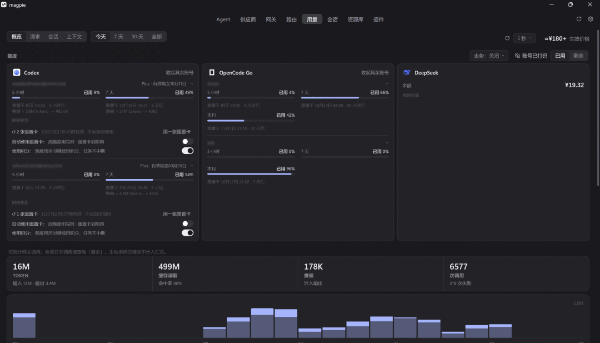Click the 6577 次调用 statistic
600x343 pixels.
point(516,274)
